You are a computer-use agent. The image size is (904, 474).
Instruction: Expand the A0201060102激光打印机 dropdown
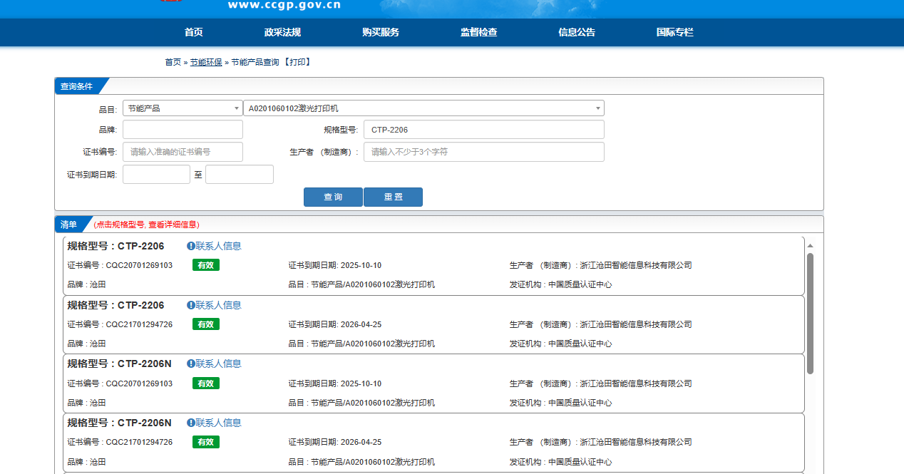coord(423,108)
